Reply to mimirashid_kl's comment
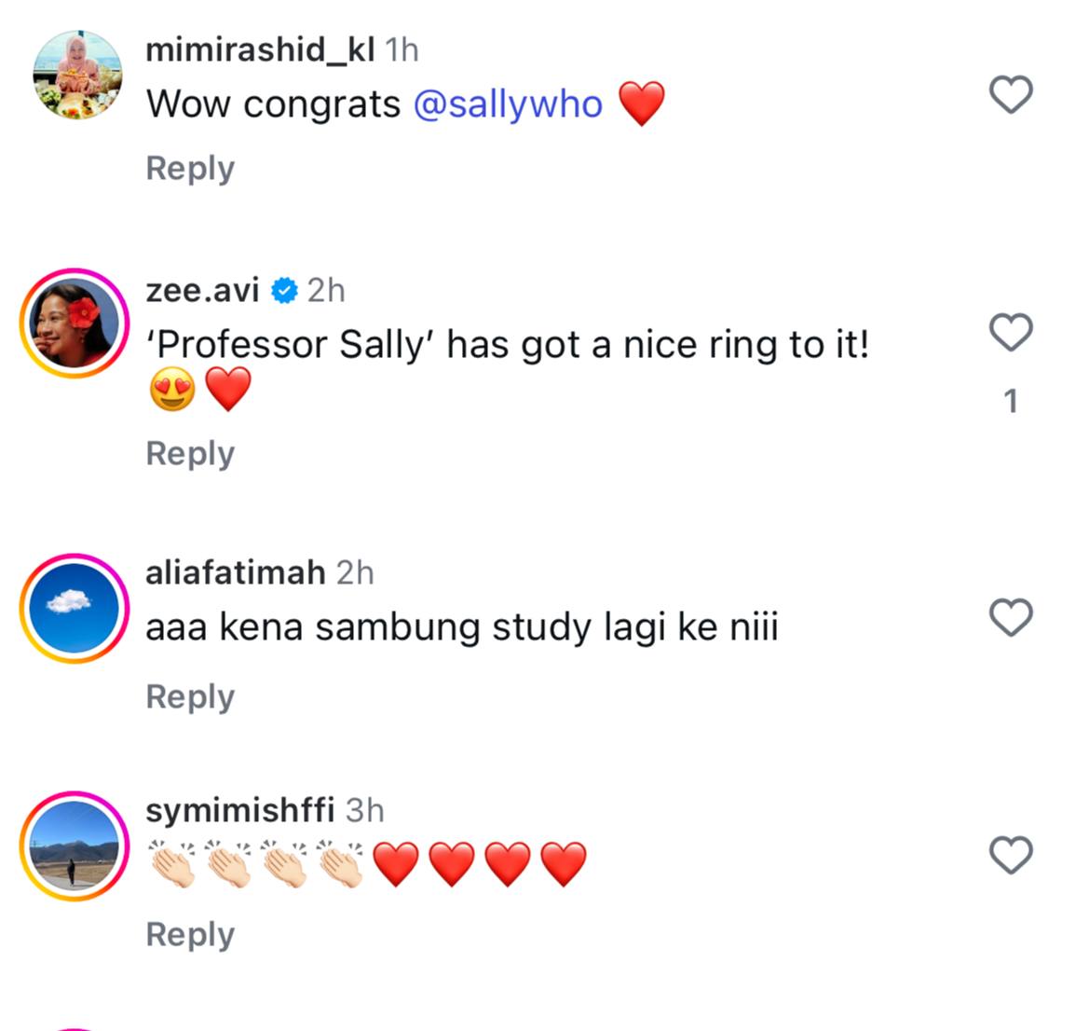Screen dimensions: 1089x1031 (x=190, y=169)
